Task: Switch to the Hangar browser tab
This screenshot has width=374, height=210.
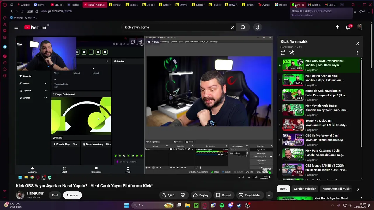Action: (x=74, y=5)
